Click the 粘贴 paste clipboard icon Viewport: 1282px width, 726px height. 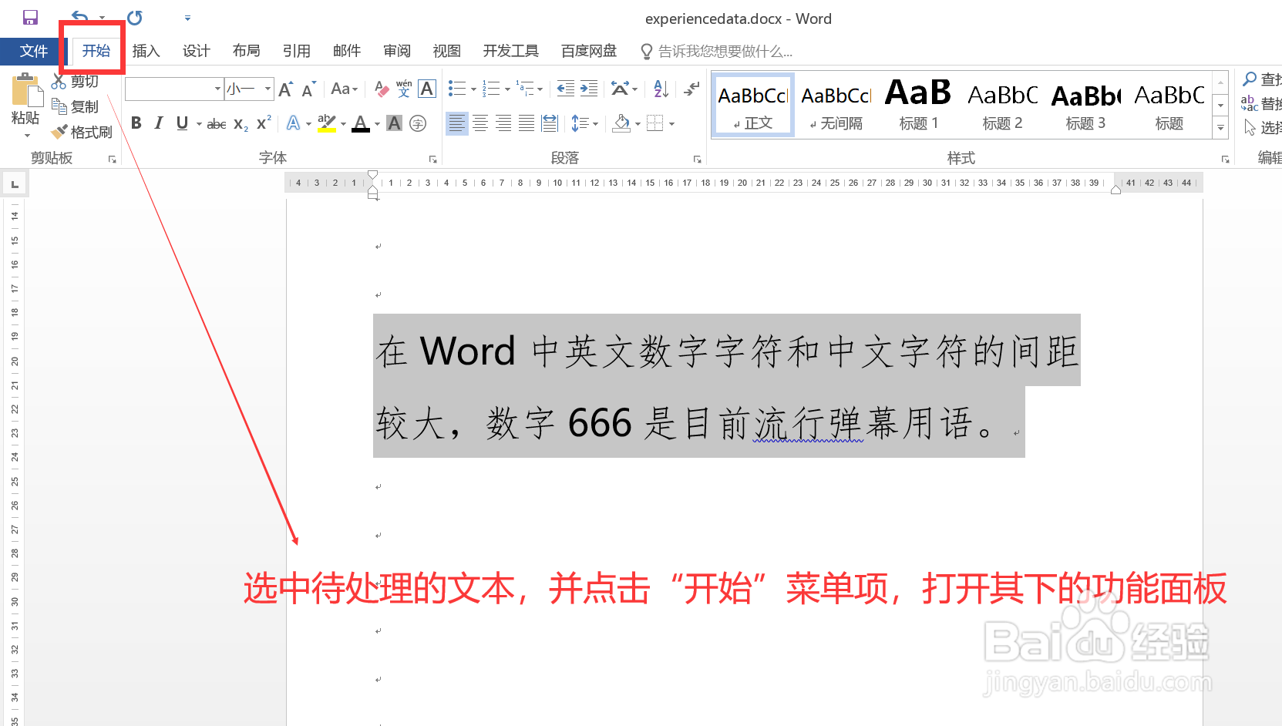click(26, 89)
